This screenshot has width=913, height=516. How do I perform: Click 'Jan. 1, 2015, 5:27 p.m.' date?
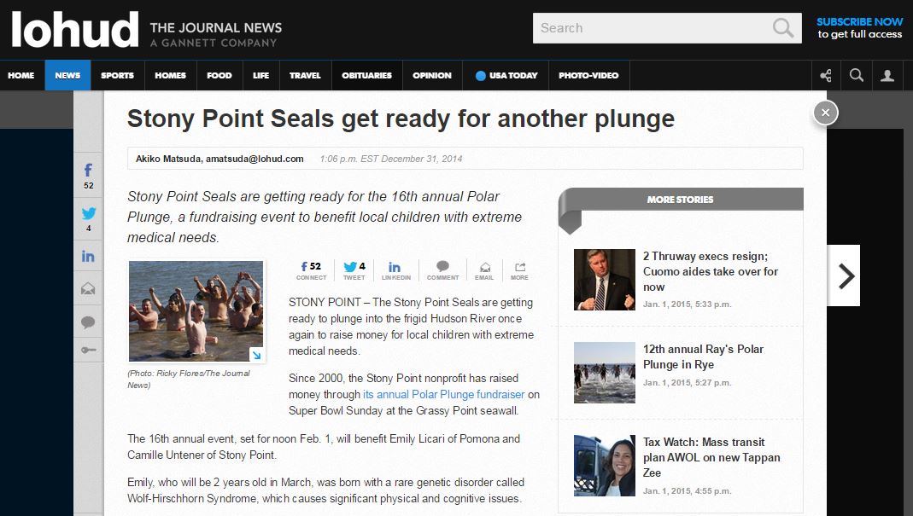[687, 383]
